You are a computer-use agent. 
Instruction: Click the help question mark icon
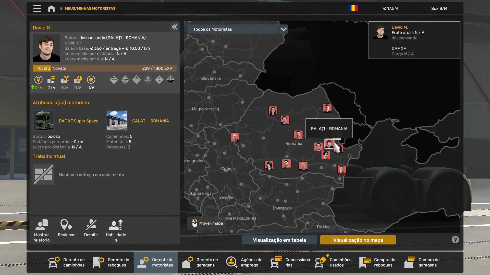(x=455, y=240)
